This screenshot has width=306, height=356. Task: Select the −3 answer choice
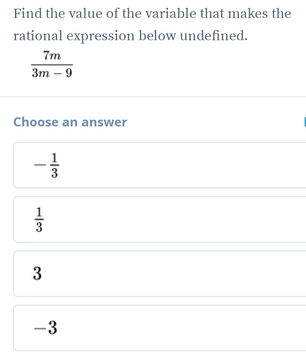[x=160, y=328]
